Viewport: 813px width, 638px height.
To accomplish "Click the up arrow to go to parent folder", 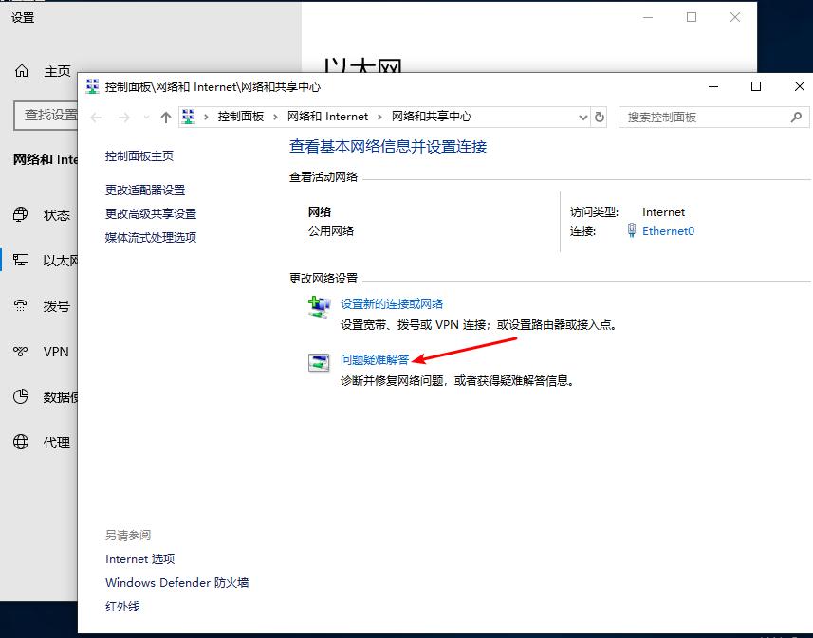I will coord(167,117).
